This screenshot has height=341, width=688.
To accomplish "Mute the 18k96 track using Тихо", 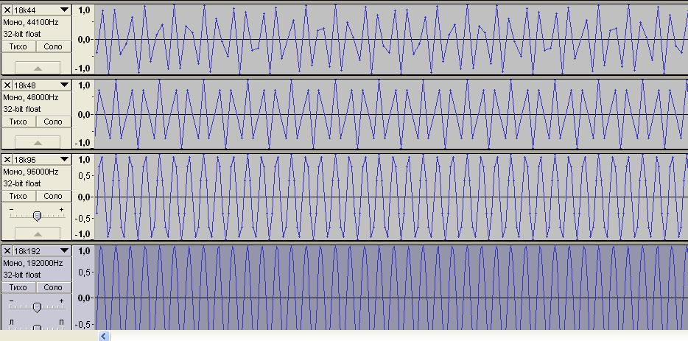I will coord(18,196).
